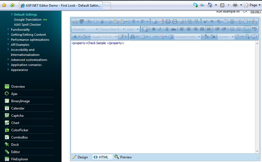262x162 pixels.
Task: Click the Image Map editor icon
Action: click(171, 37)
